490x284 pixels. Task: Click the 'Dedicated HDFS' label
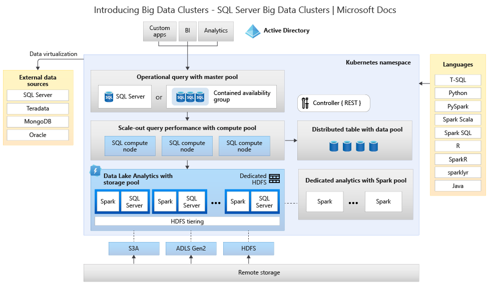253,179
